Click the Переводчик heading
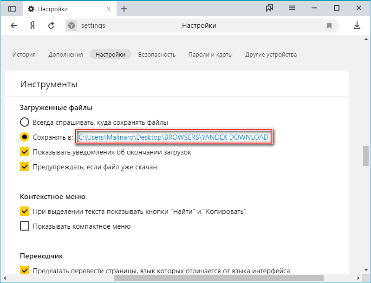Screen dimensions: 371x283 [41, 256]
